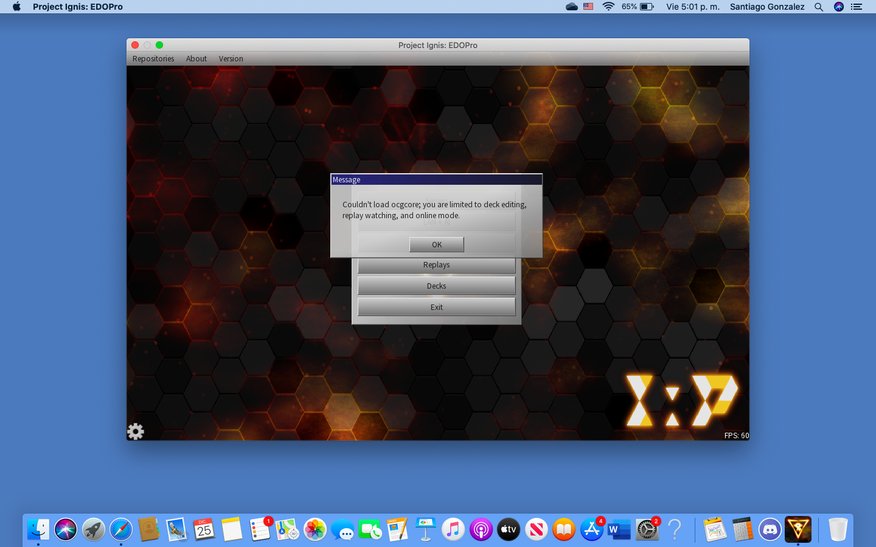876x547 pixels.
Task: Open Spotlight search in the menu bar
Action: click(818, 7)
